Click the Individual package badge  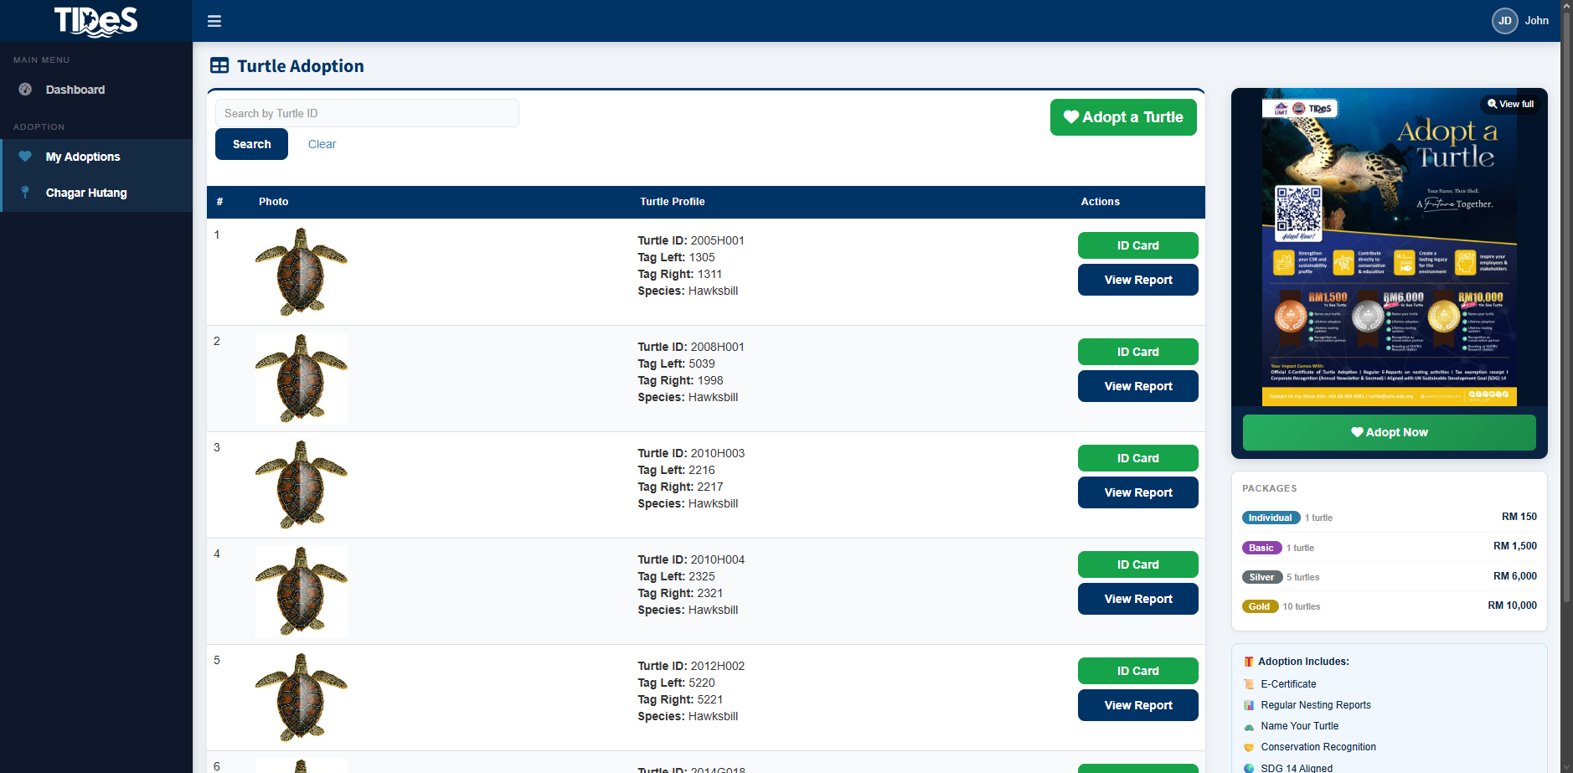(1271, 518)
